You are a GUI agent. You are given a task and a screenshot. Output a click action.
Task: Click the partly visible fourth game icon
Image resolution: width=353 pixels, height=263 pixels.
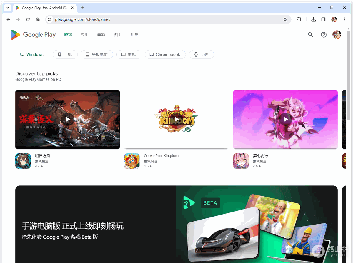(344, 161)
